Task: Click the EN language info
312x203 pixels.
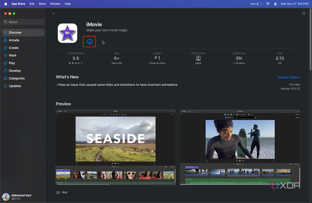Action: click(239, 58)
